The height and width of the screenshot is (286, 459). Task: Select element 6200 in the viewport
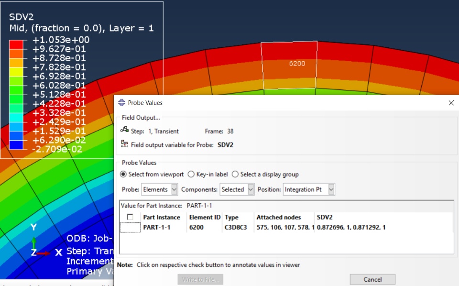(x=289, y=65)
